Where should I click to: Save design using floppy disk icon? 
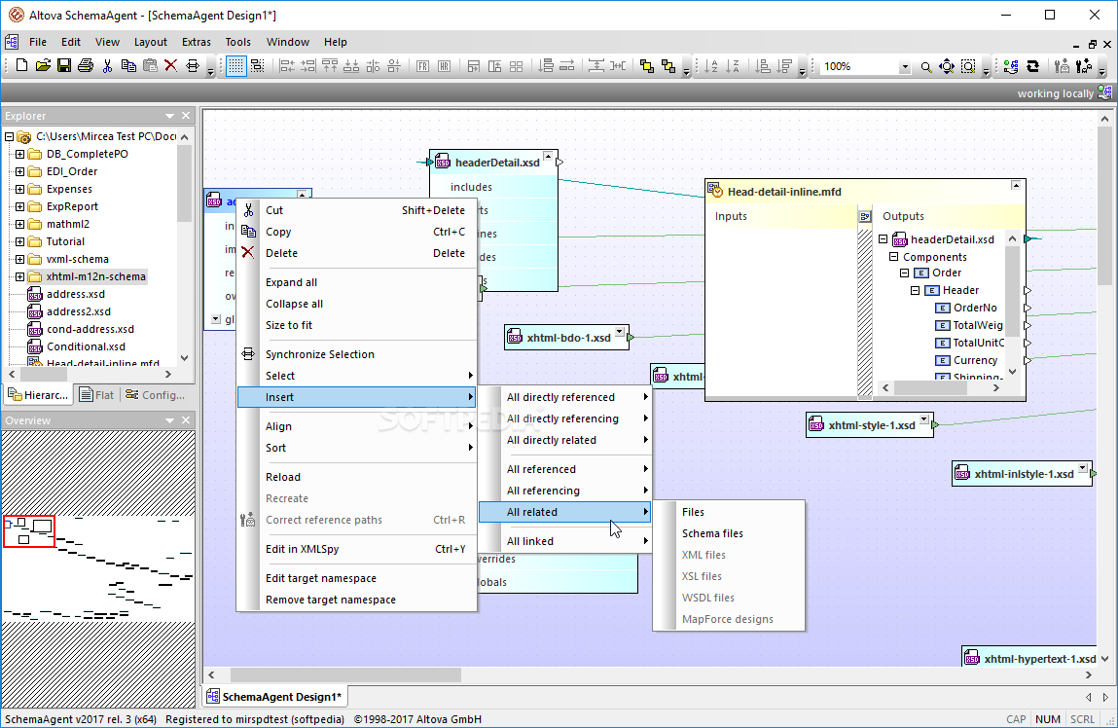click(64, 66)
